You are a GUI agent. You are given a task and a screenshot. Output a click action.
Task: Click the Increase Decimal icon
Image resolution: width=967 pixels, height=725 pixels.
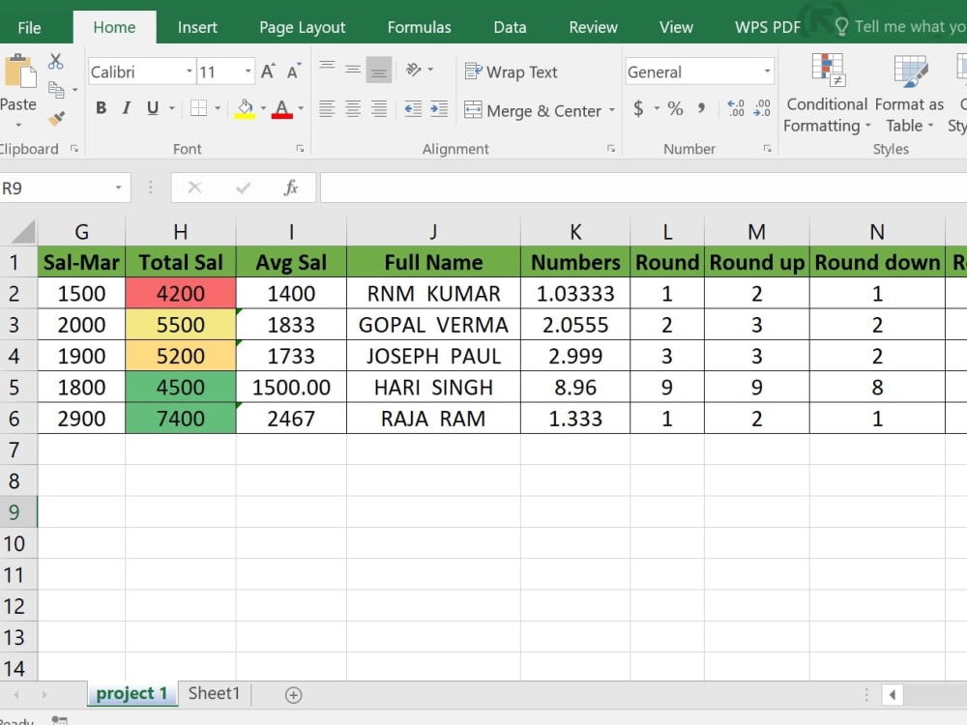click(x=735, y=108)
